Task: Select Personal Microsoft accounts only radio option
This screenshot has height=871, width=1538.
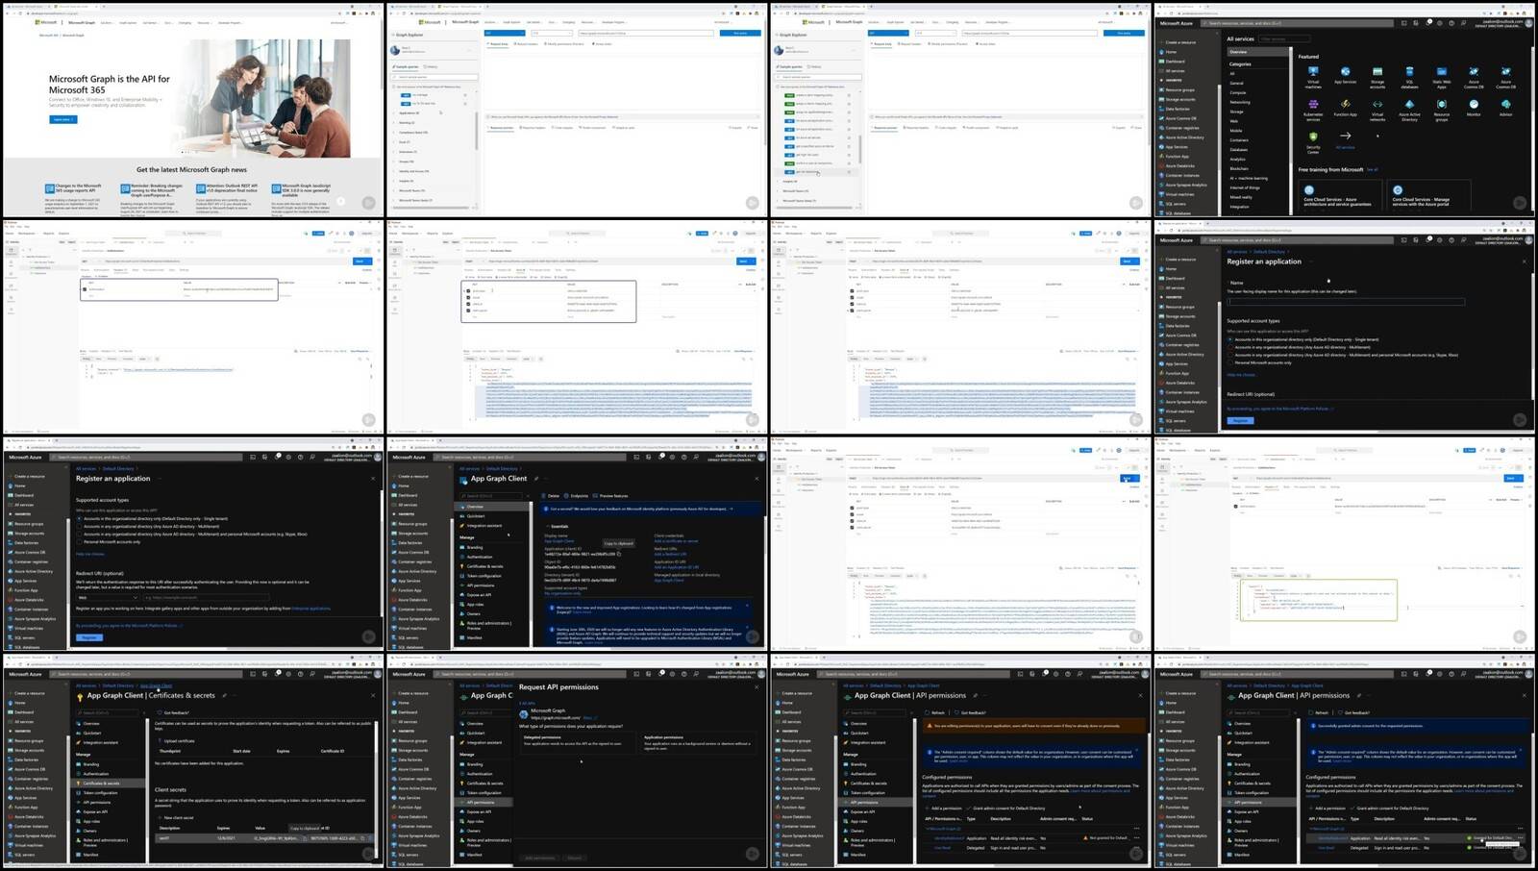Action: [80, 541]
